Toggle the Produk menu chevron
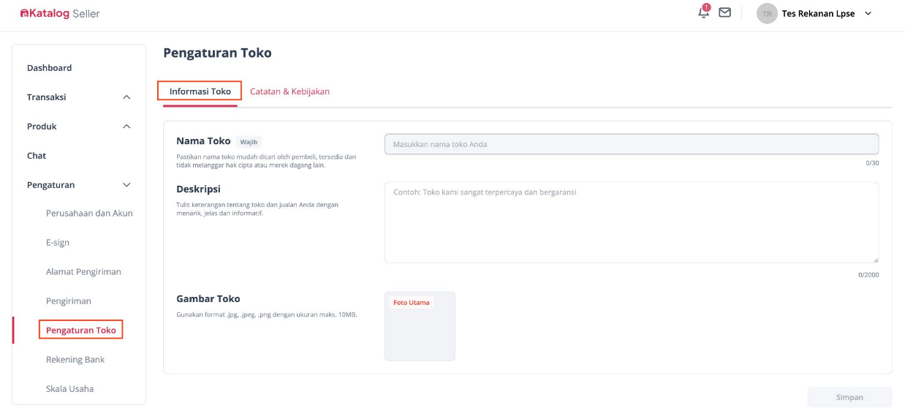This screenshot has height=408, width=905. coord(126,126)
